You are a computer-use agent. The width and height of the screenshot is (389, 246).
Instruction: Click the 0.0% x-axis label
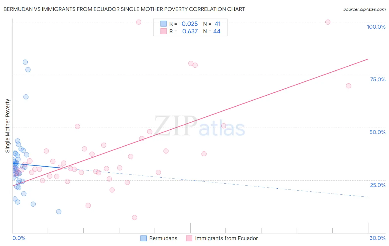[19, 238]
